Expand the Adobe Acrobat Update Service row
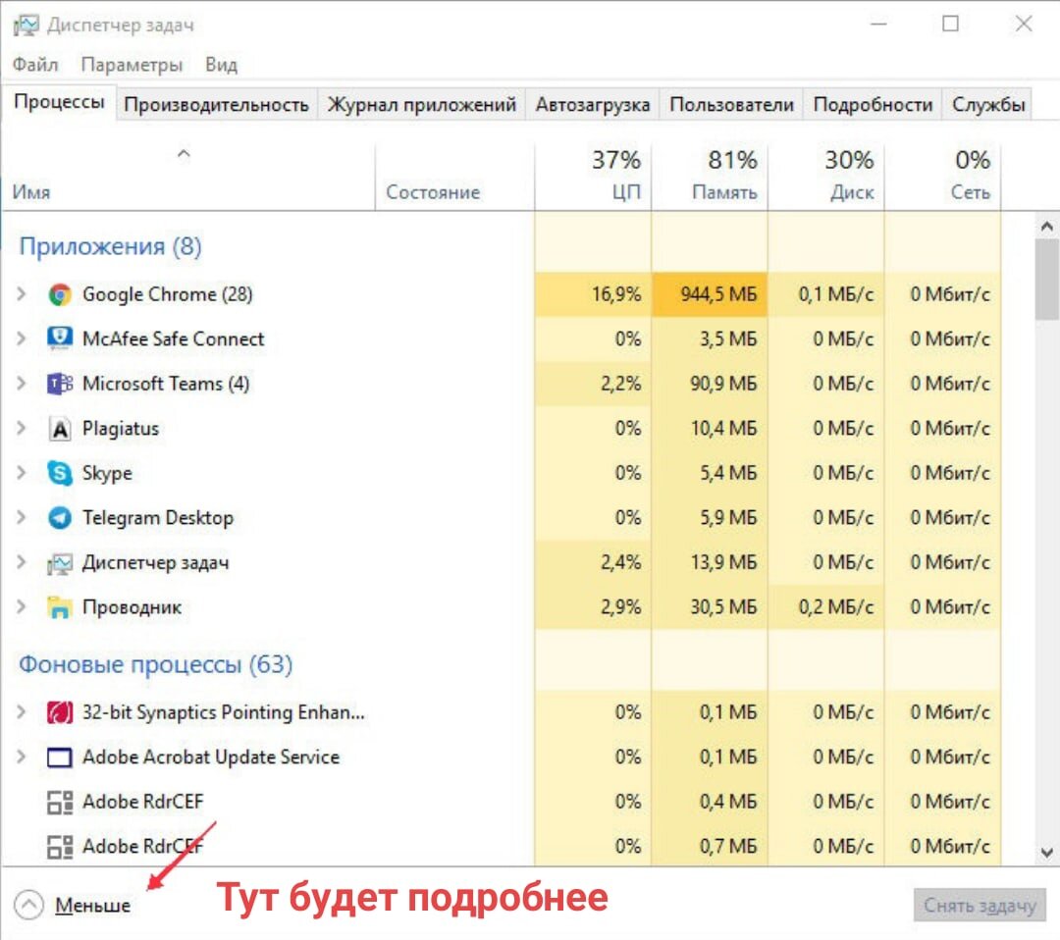Image resolution: width=1060 pixels, height=940 pixels. 22,757
